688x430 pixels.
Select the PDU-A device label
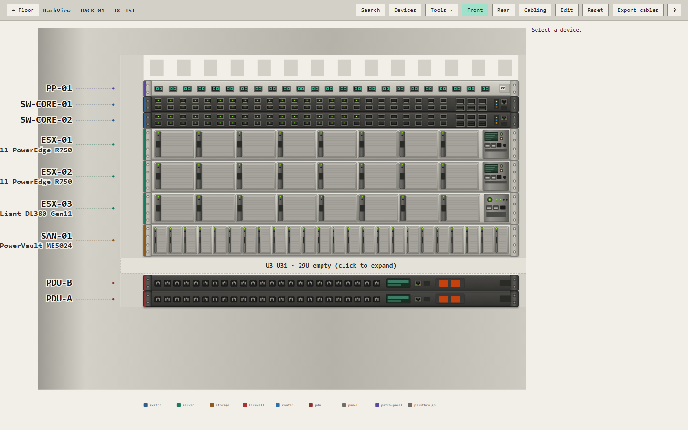(x=59, y=299)
